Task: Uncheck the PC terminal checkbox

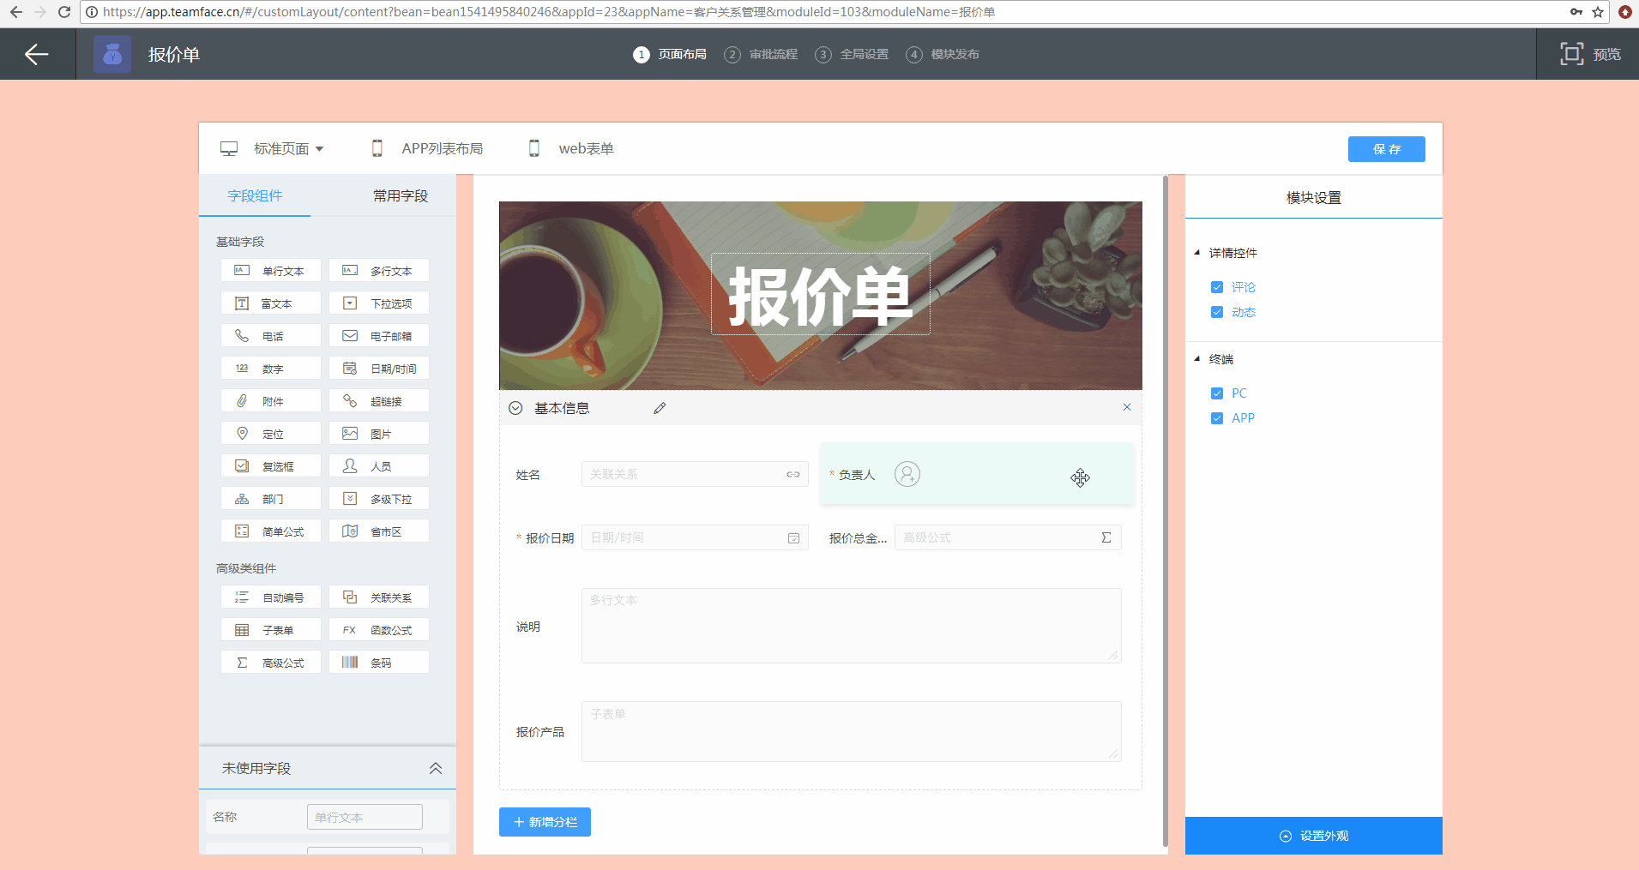Action: (1216, 393)
